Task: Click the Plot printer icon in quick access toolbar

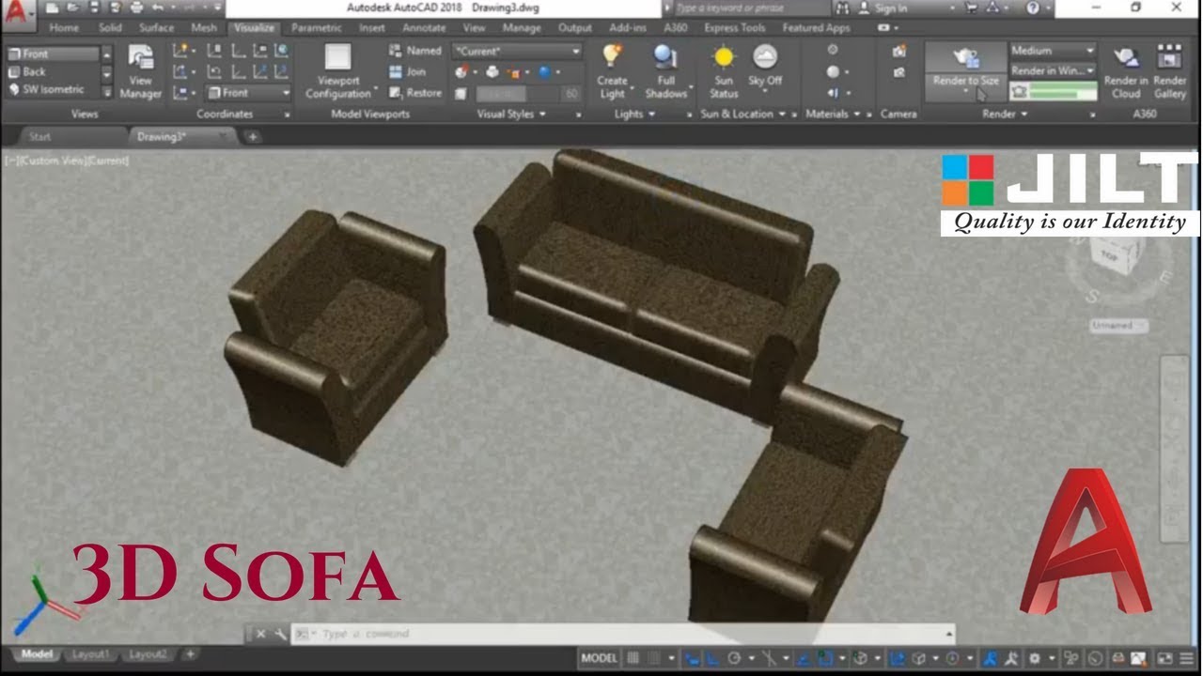Action: point(137,8)
